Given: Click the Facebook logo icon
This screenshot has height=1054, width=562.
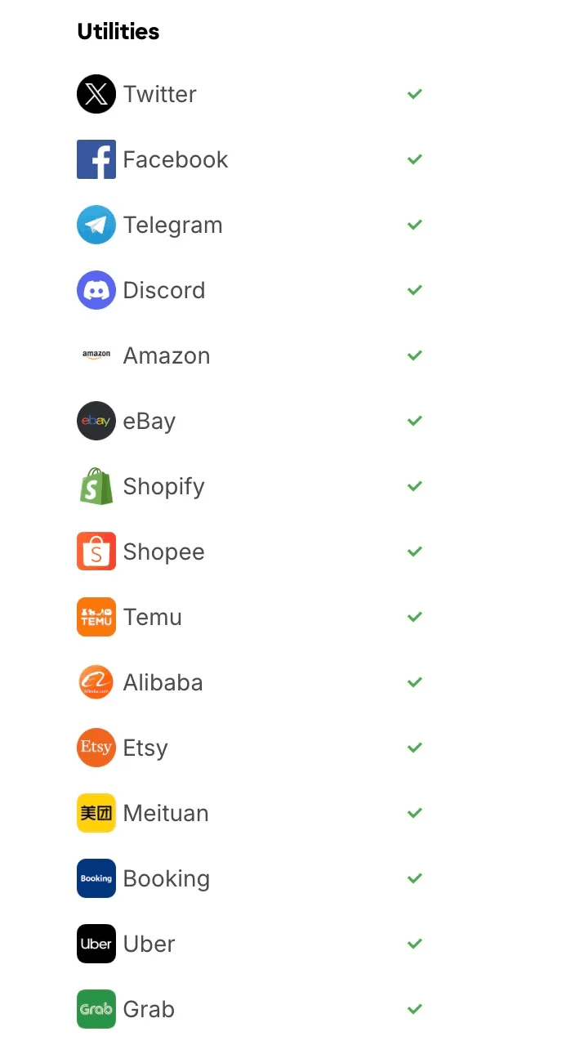Looking at the screenshot, I should [96, 159].
